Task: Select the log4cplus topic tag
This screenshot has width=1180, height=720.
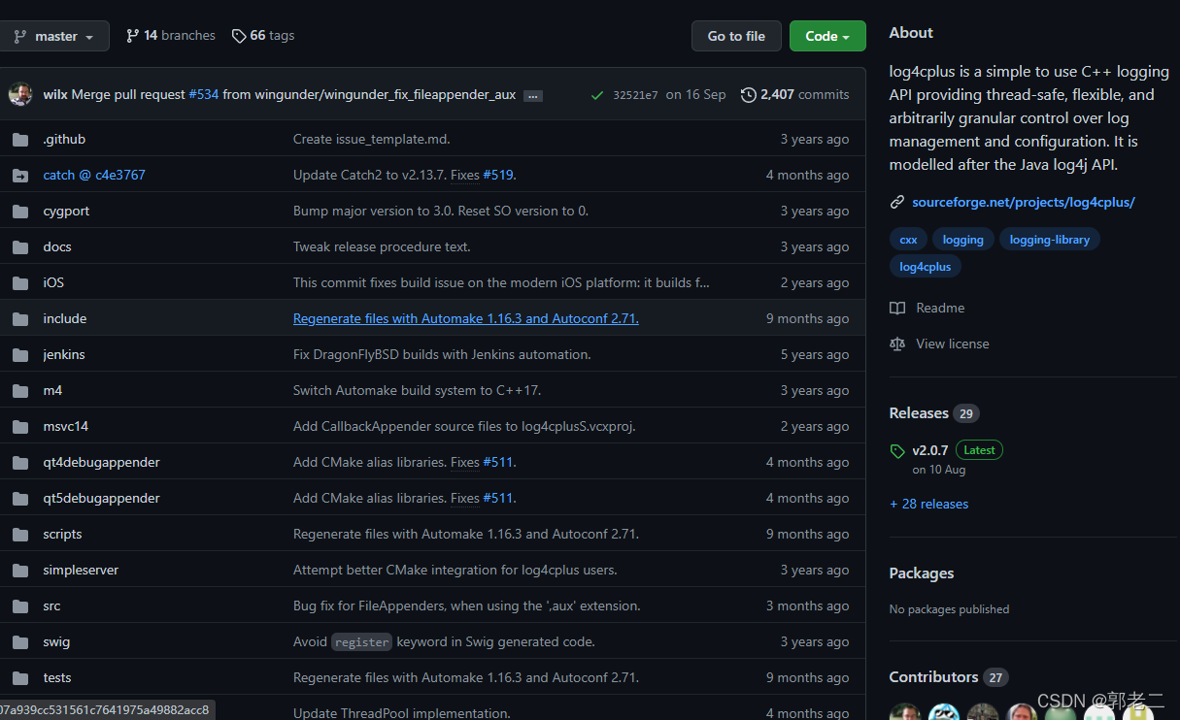Action: pos(926,267)
